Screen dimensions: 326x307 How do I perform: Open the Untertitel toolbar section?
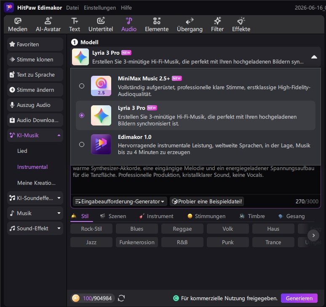pyautogui.click(x=101, y=25)
